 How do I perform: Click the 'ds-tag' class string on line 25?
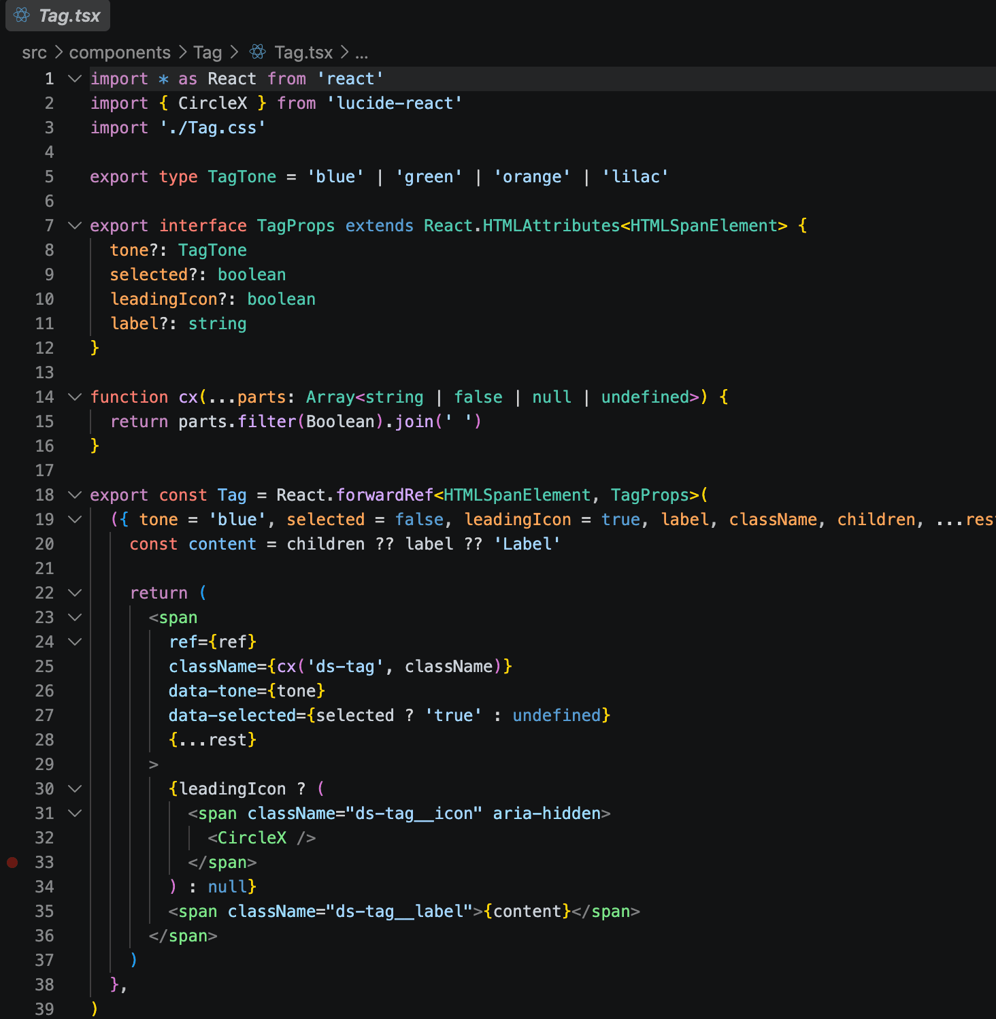point(346,667)
